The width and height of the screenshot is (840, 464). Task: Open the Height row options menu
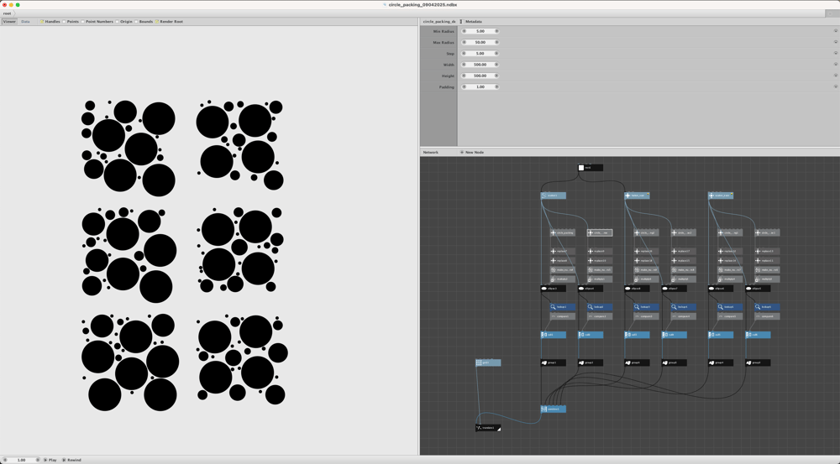coord(835,76)
